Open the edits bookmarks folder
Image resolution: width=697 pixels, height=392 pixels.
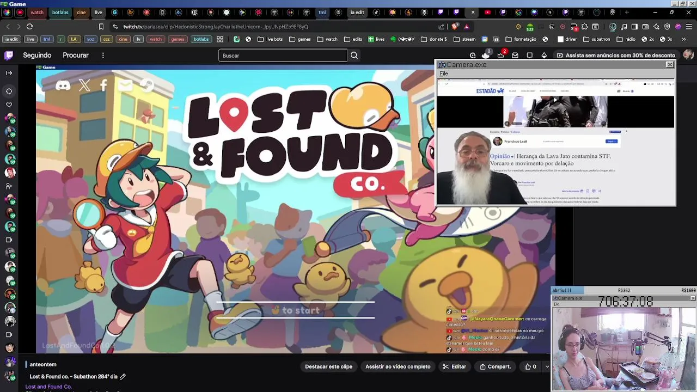353,39
